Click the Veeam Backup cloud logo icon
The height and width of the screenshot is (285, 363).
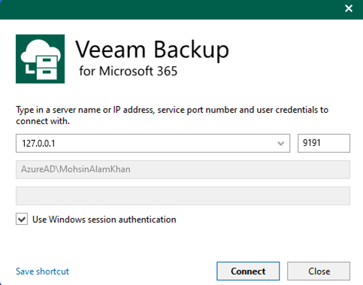tap(40, 59)
